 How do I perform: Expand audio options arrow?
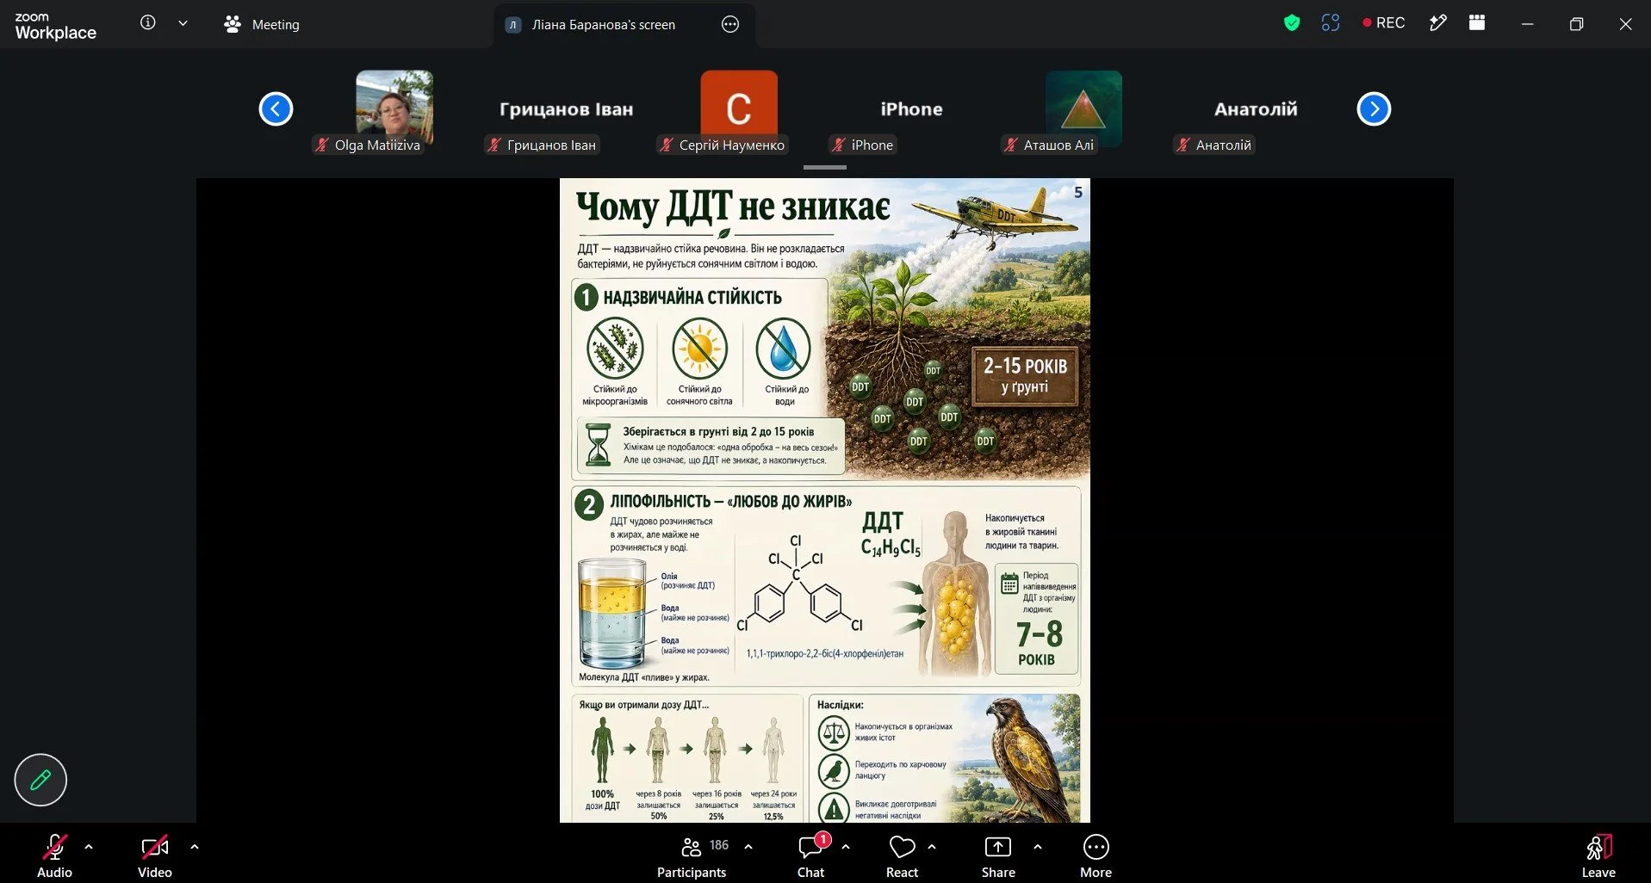89,847
